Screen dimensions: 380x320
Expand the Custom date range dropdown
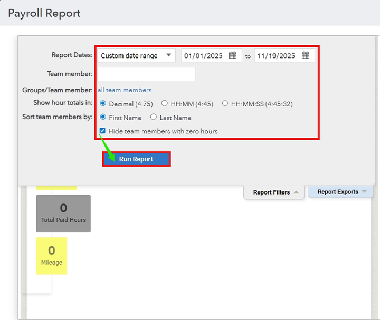[x=136, y=55]
